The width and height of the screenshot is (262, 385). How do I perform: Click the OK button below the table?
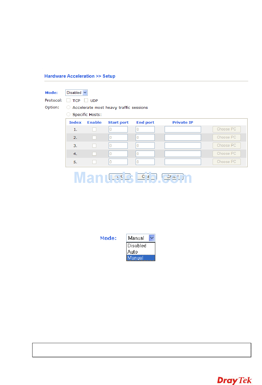click(x=120, y=177)
